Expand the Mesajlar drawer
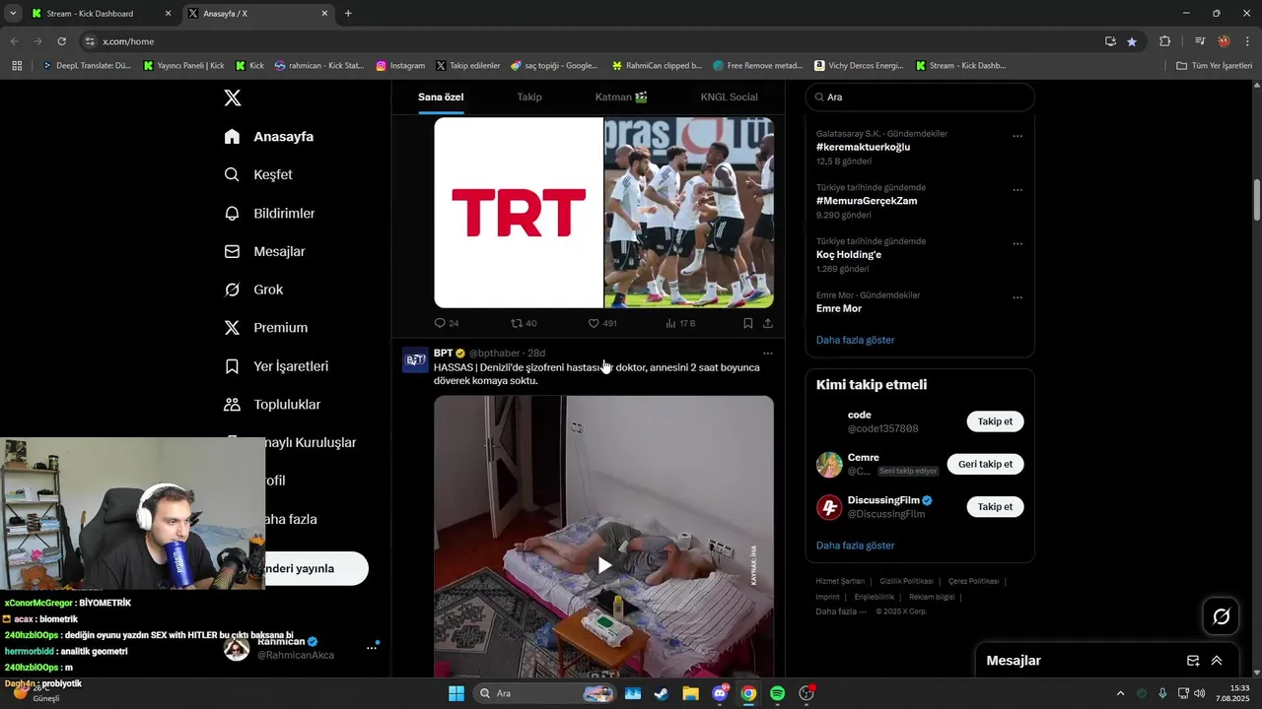This screenshot has width=1262, height=709. 1217,661
